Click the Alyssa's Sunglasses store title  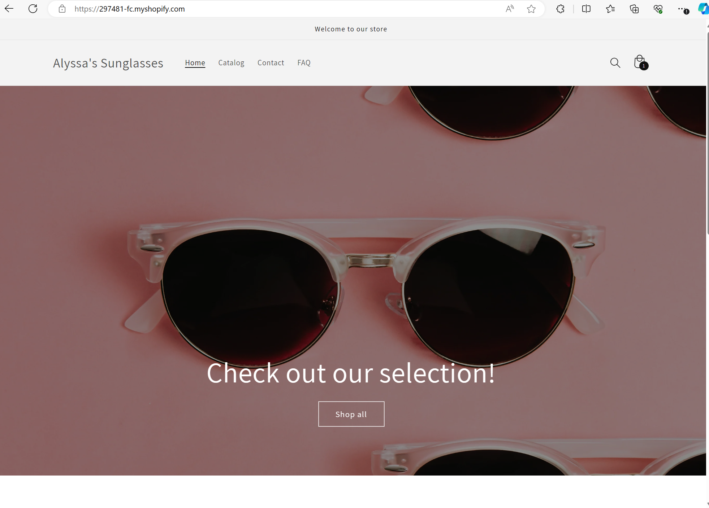(108, 63)
